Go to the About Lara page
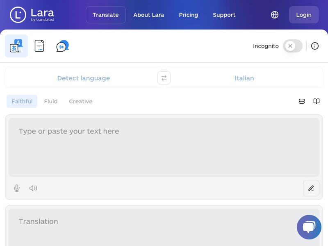This screenshot has height=246, width=328. (x=148, y=15)
